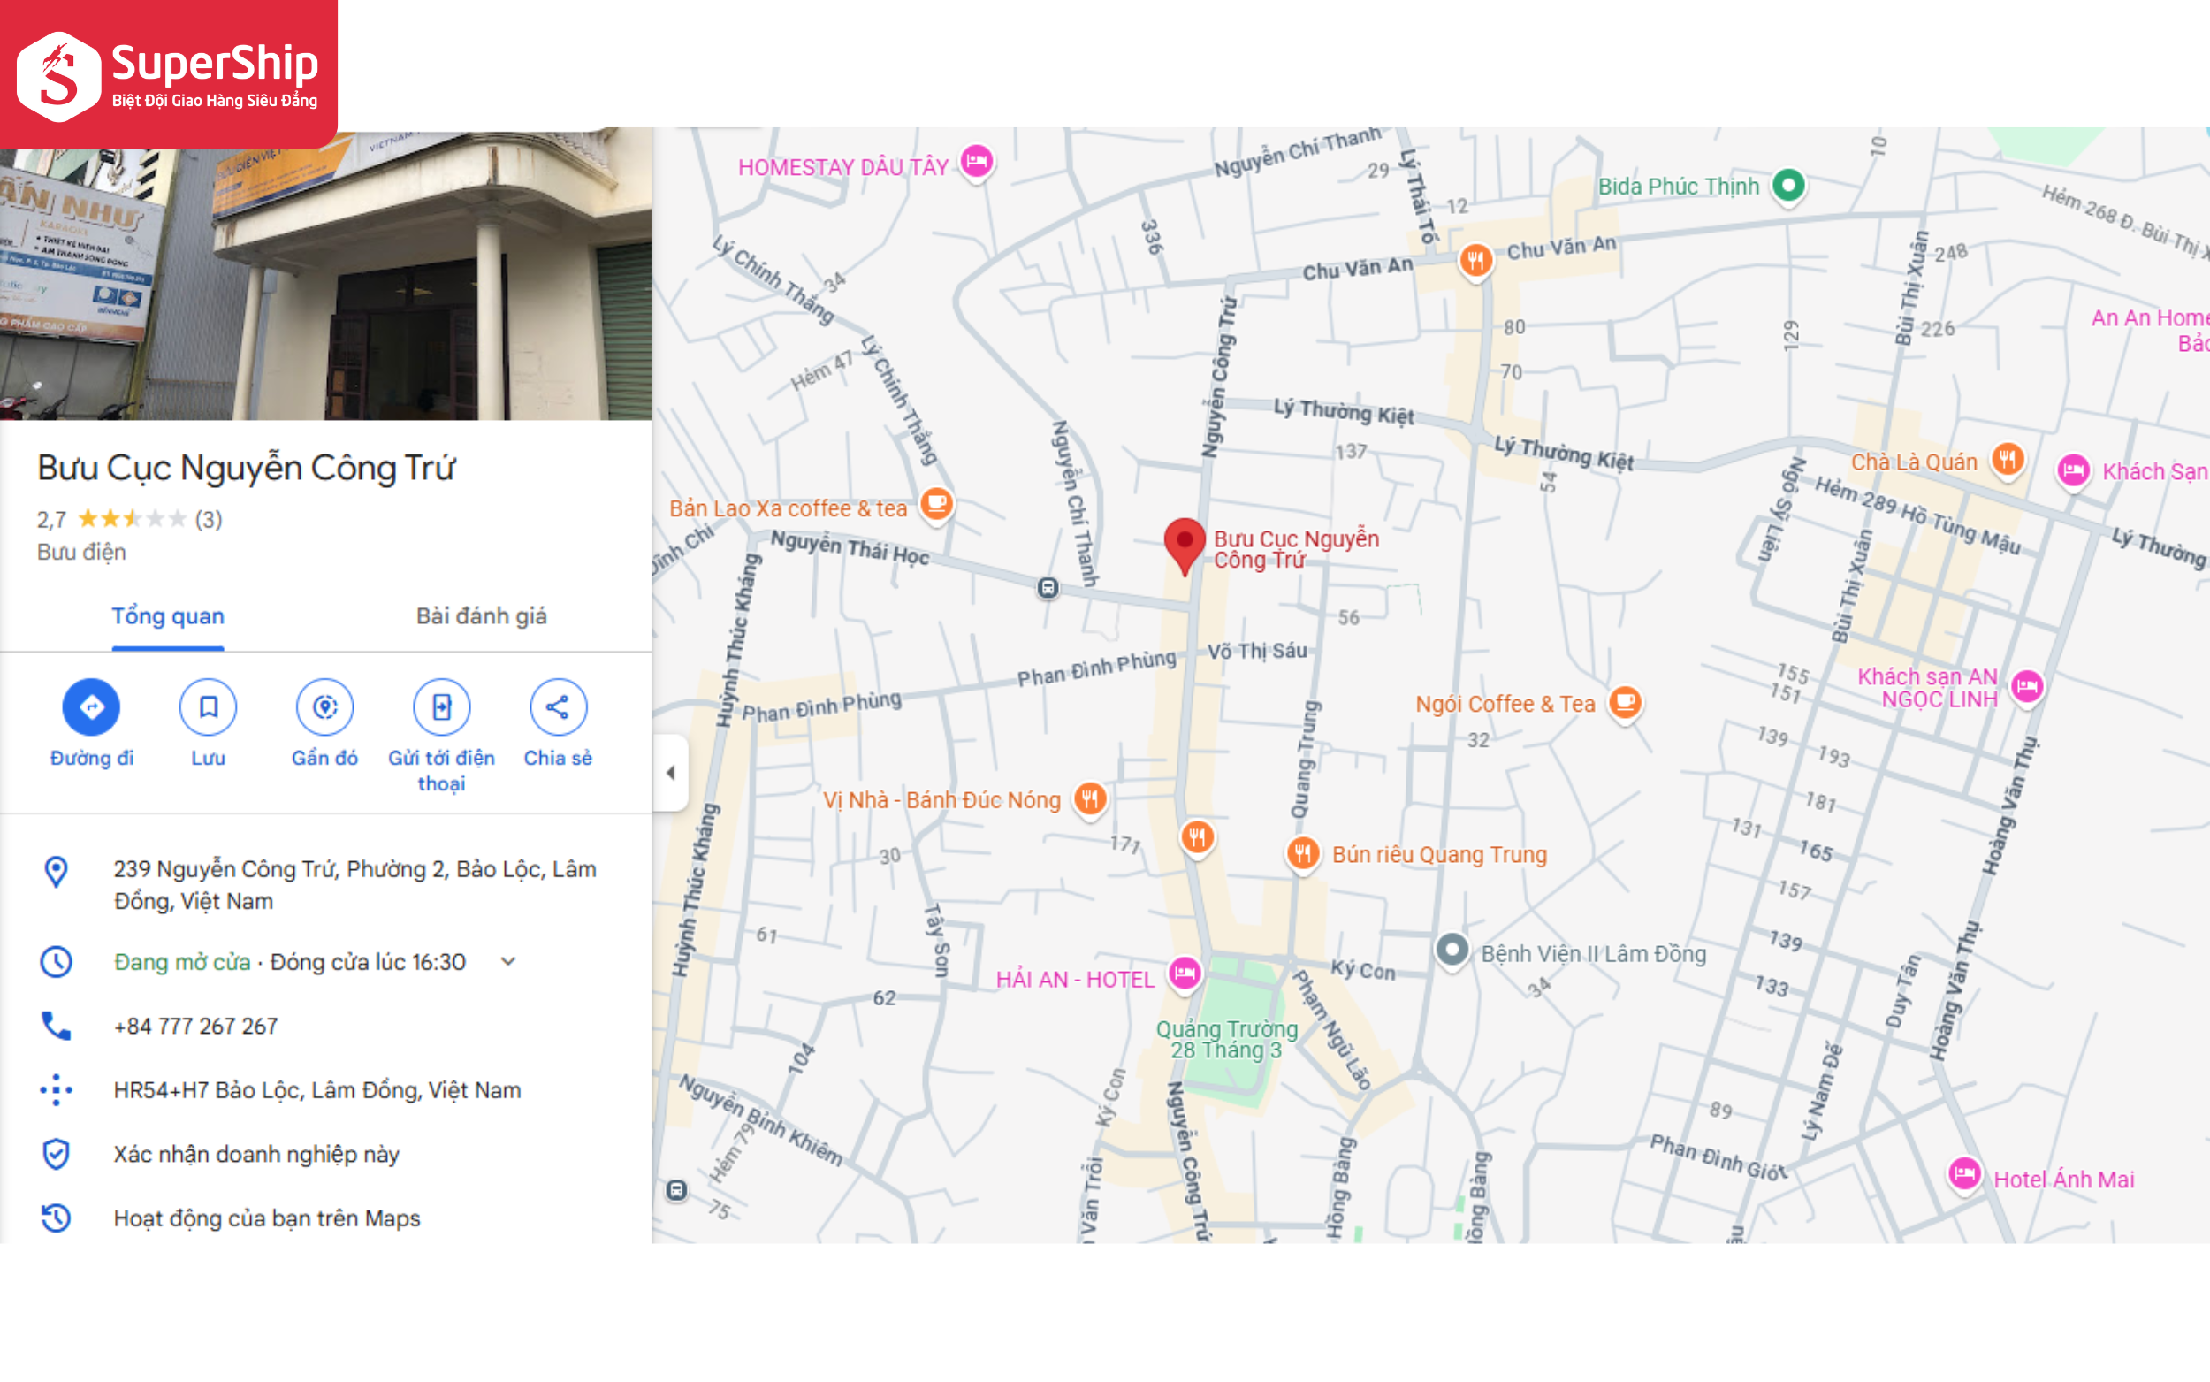Viewport: 2210px width, 1382px height.
Task: Click Bida Phúc Thịnh green marker
Action: click(x=1789, y=187)
